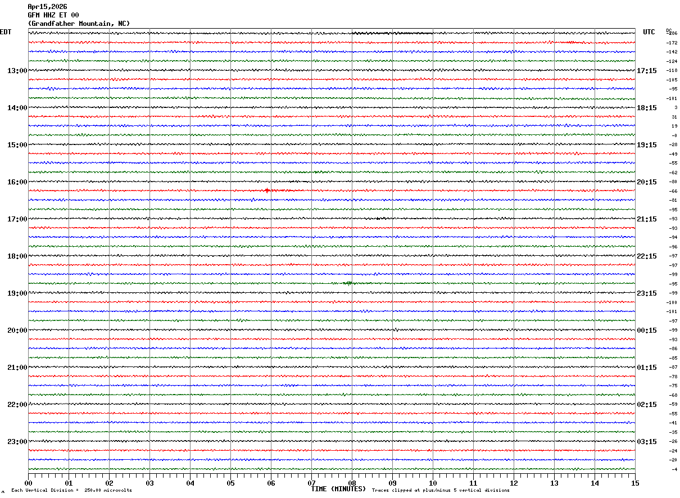Click the Grandfather Mountain, NC location text
Viewport: 680px width, 498px height.
coord(79,24)
